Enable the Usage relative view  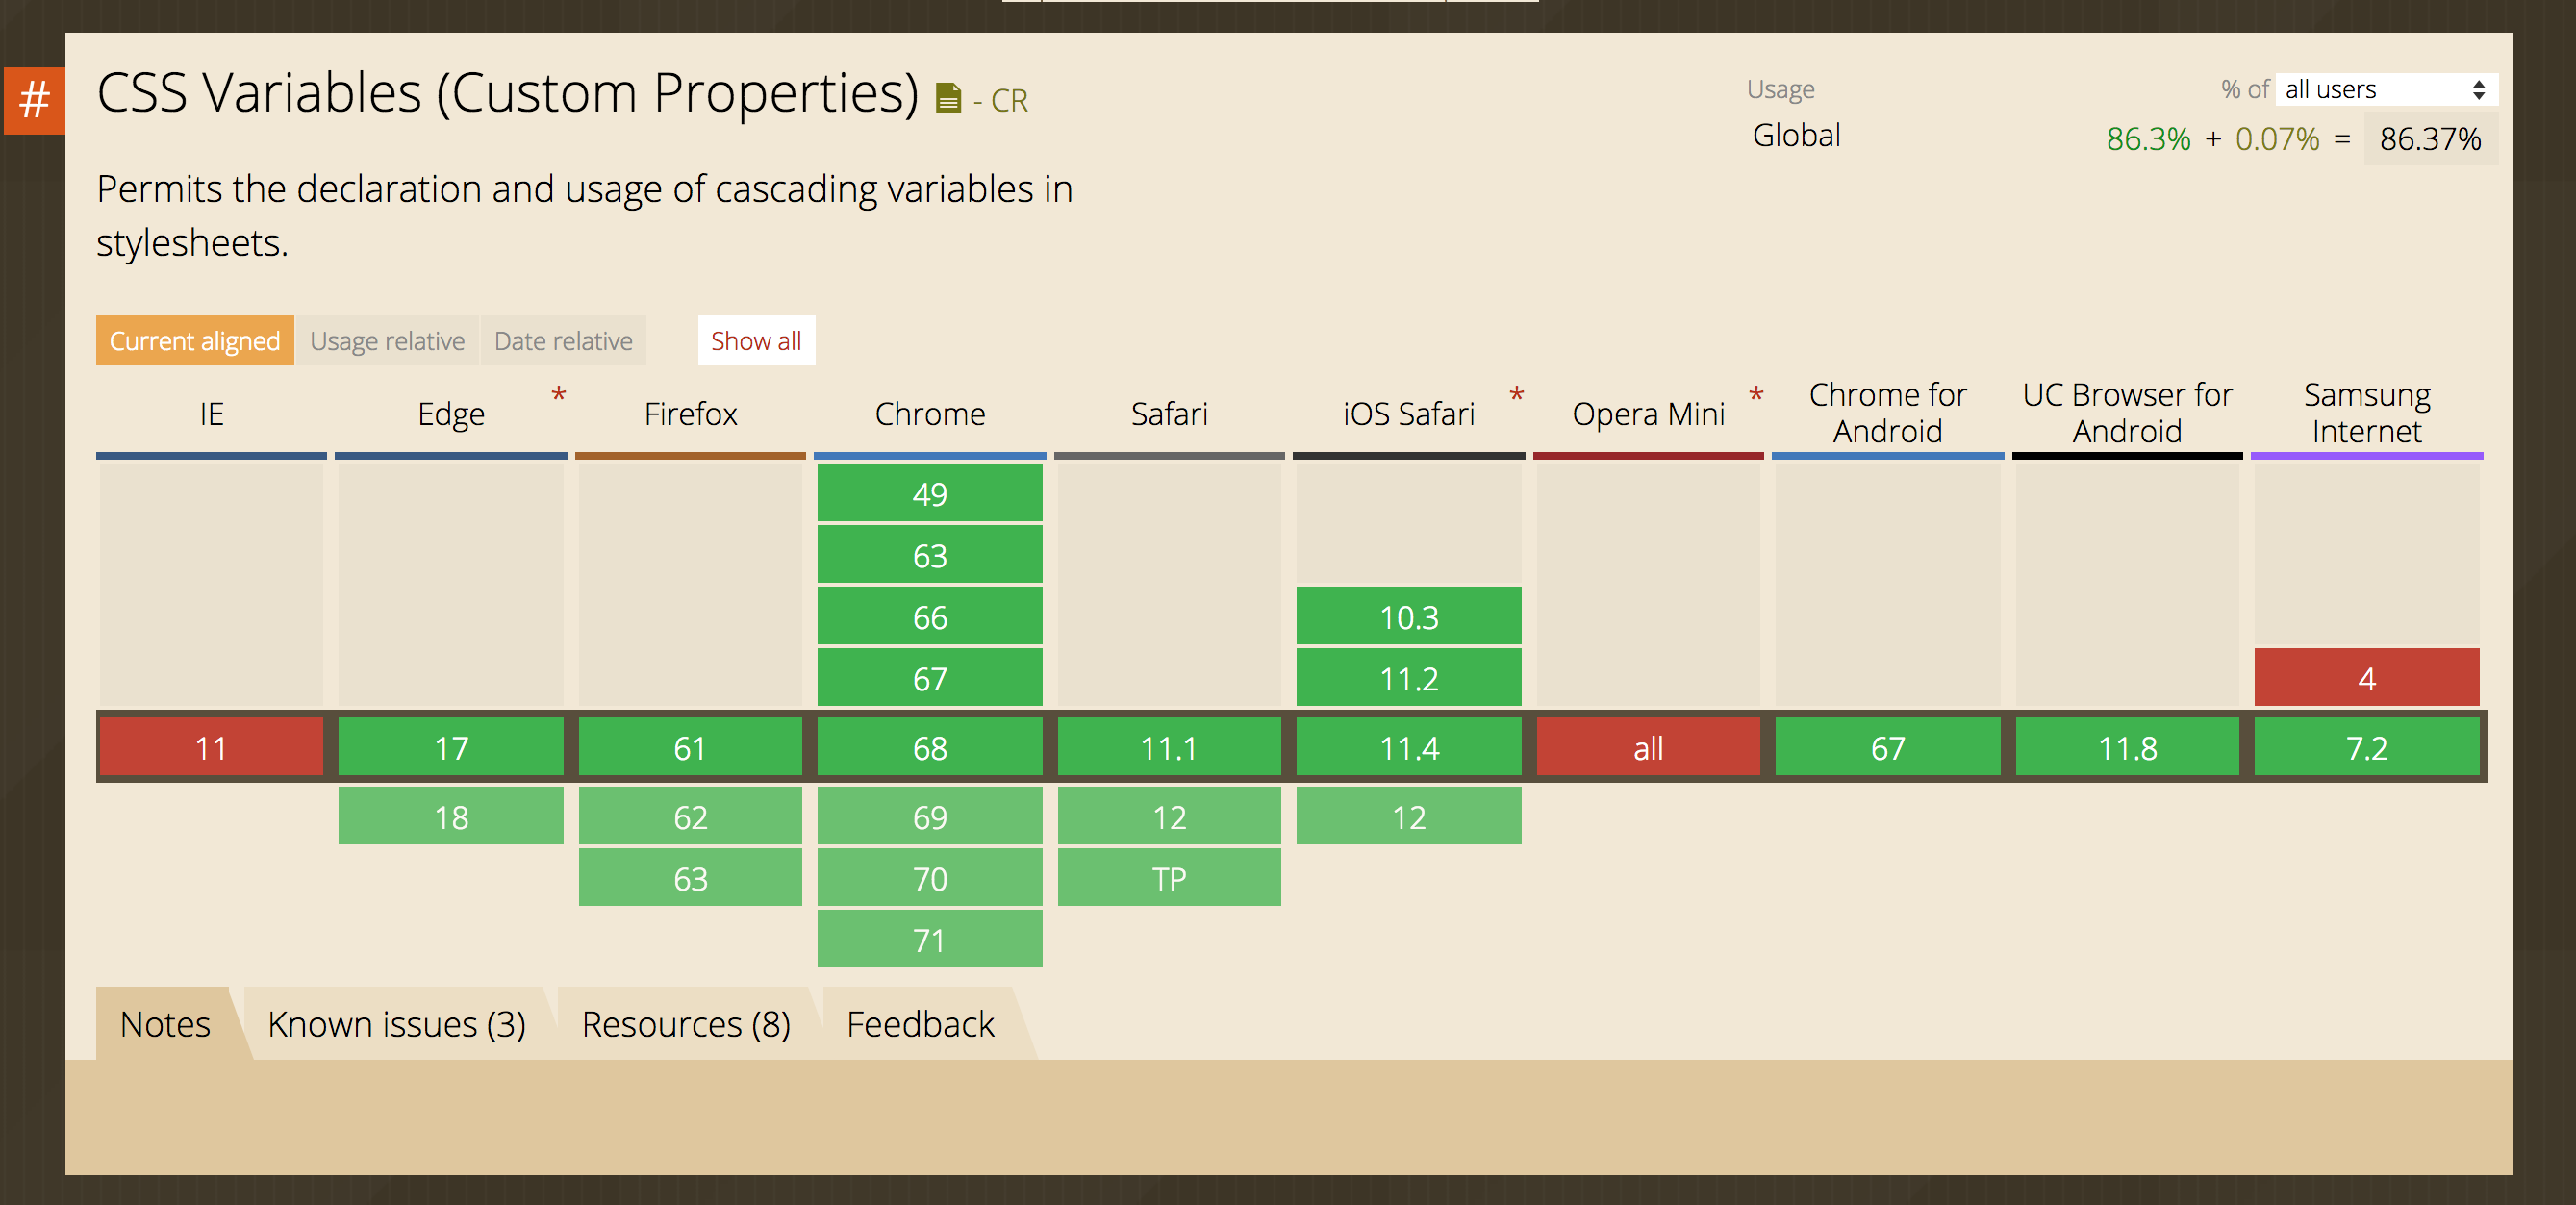tap(387, 340)
